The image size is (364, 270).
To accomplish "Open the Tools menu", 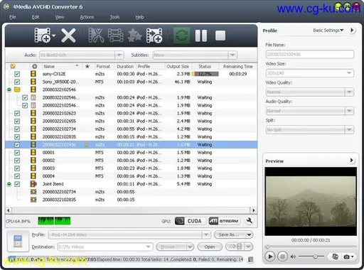I will click(114, 17).
